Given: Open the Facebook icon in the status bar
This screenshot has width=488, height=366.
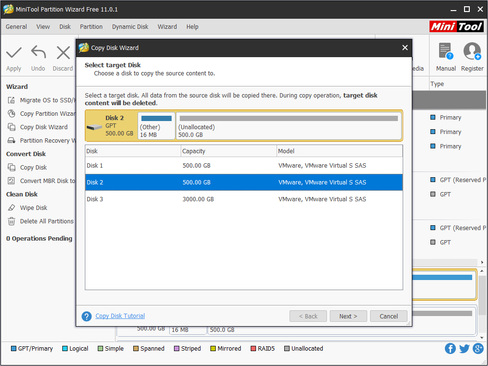Looking at the screenshot, I should coord(450,348).
